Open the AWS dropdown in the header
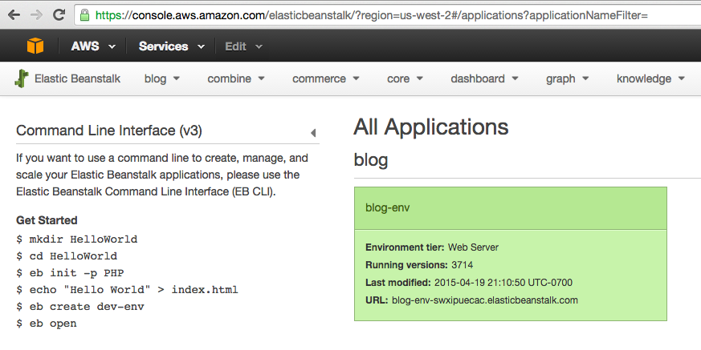 click(92, 46)
